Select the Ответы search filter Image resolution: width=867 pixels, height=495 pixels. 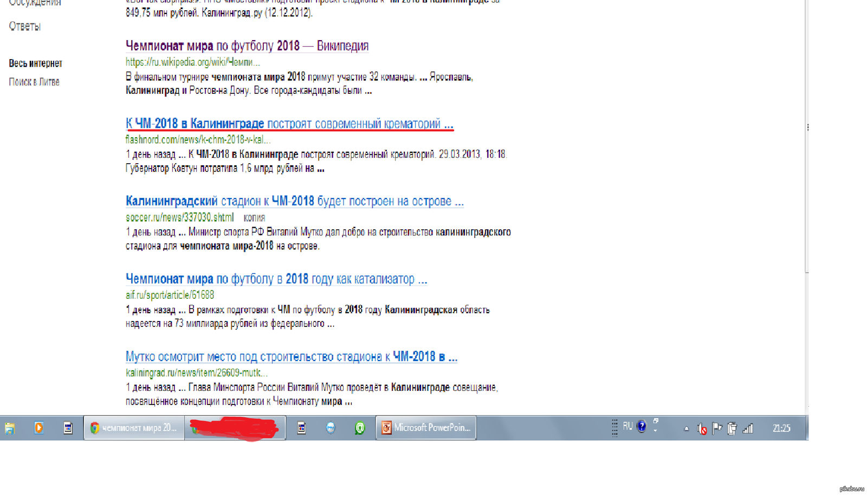[25, 26]
